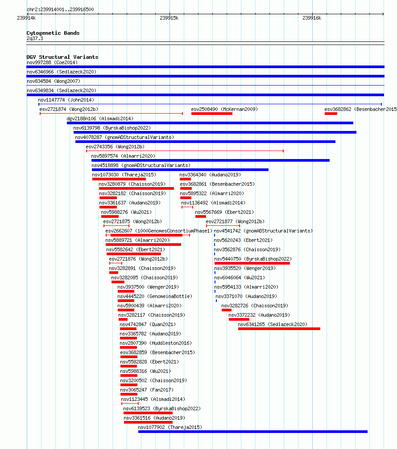Click nsv3282117 (Chaisson2019) label
This screenshot has height=449, width=397.
(x=152, y=315)
